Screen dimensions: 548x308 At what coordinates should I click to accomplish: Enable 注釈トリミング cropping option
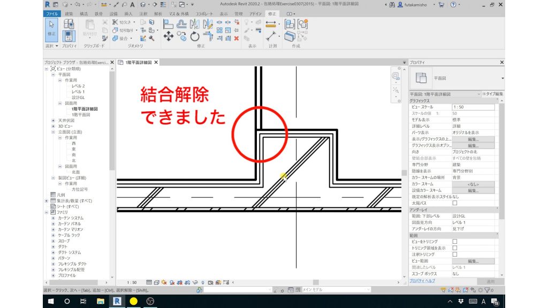(455, 254)
